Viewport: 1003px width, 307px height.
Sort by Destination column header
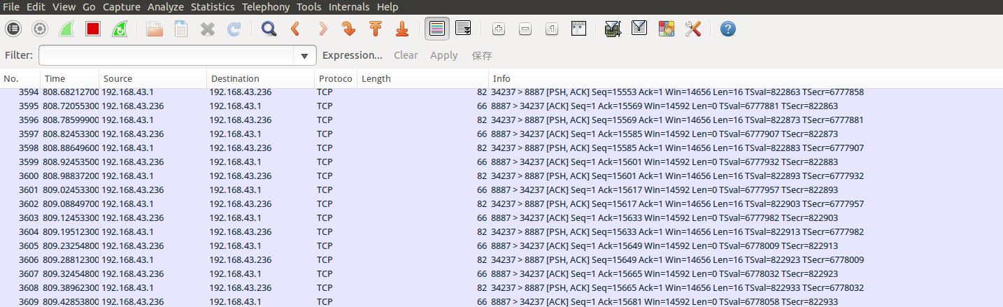pos(260,78)
